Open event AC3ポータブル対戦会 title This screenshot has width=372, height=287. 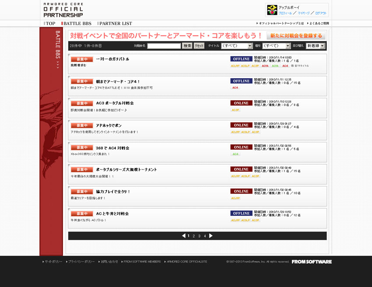(115, 103)
